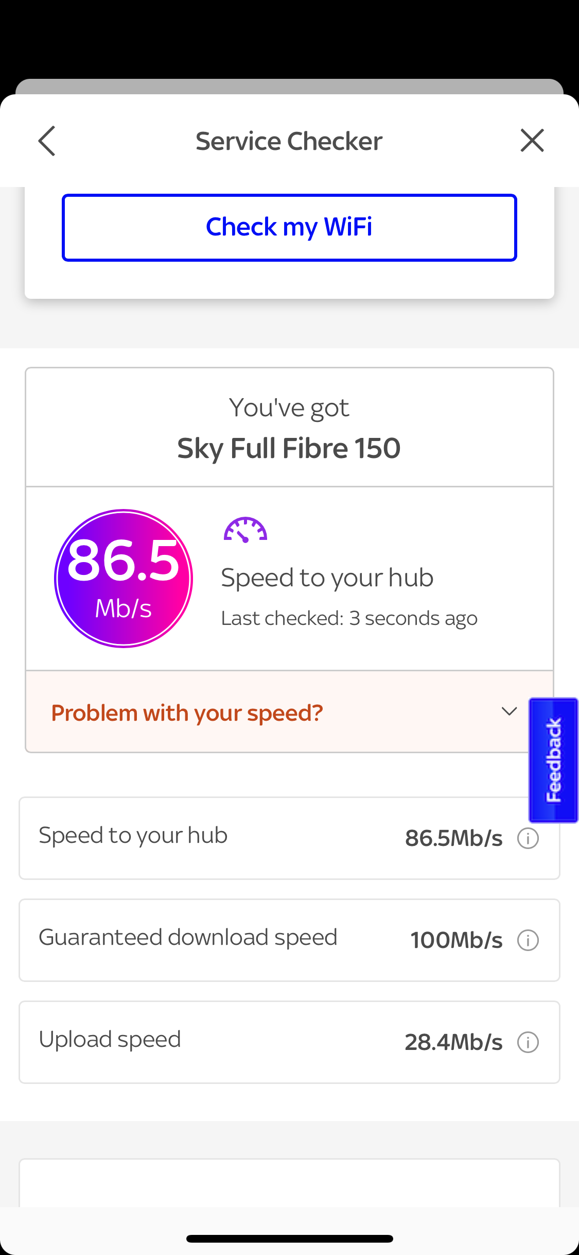579x1255 pixels.
Task: Expand the Problem with your speed section
Action: click(x=187, y=713)
